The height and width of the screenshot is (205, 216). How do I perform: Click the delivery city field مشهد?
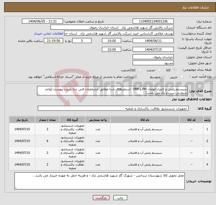[153, 63]
